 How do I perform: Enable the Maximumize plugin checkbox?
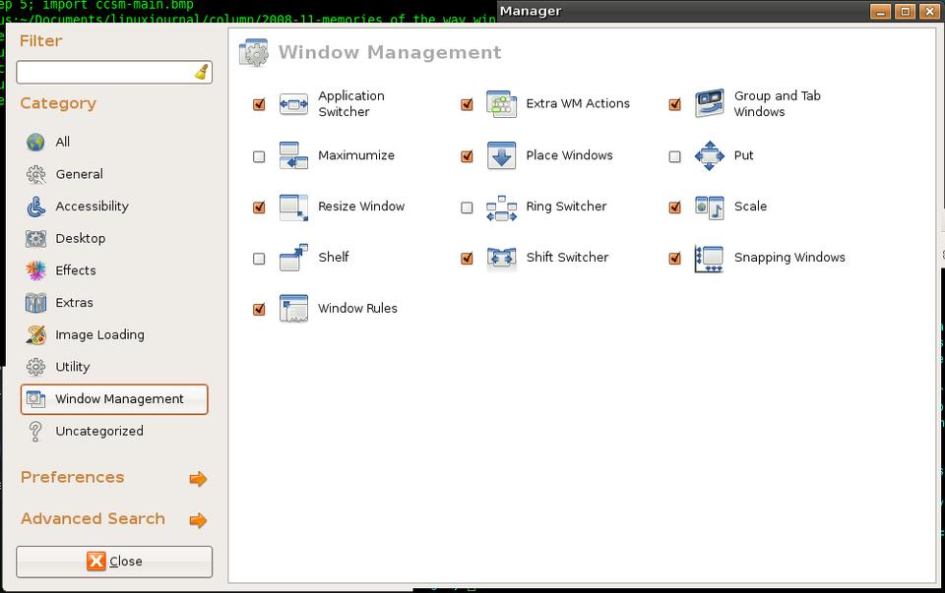[x=259, y=156]
